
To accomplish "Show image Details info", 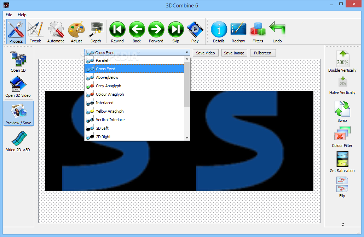I will click(219, 31).
